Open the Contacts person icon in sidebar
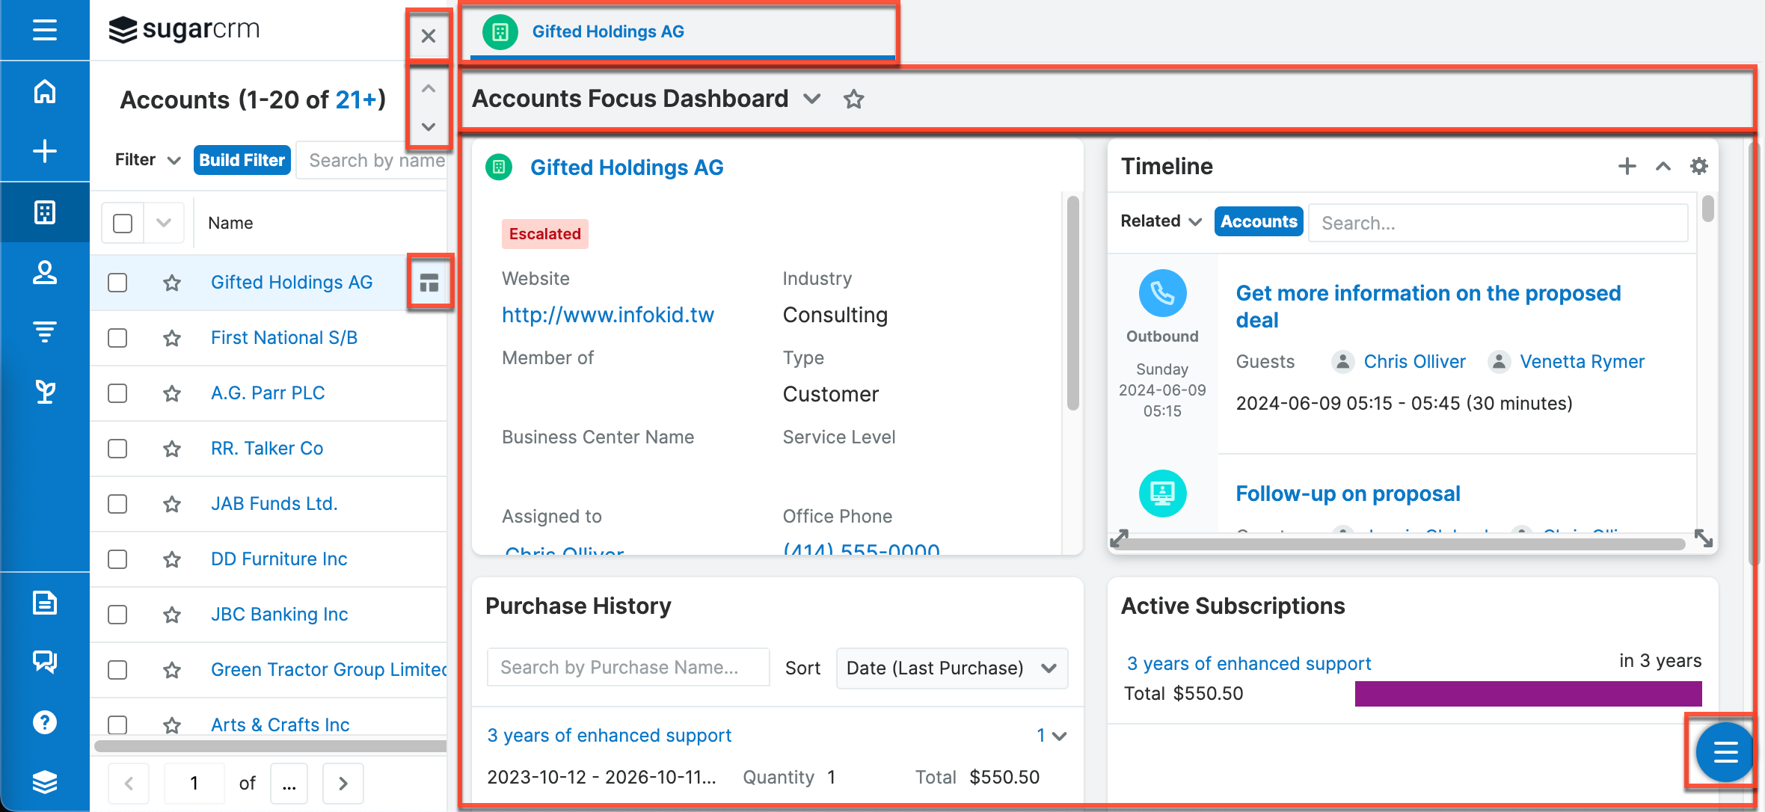The image size is (1765, 812). pos(45,273)
